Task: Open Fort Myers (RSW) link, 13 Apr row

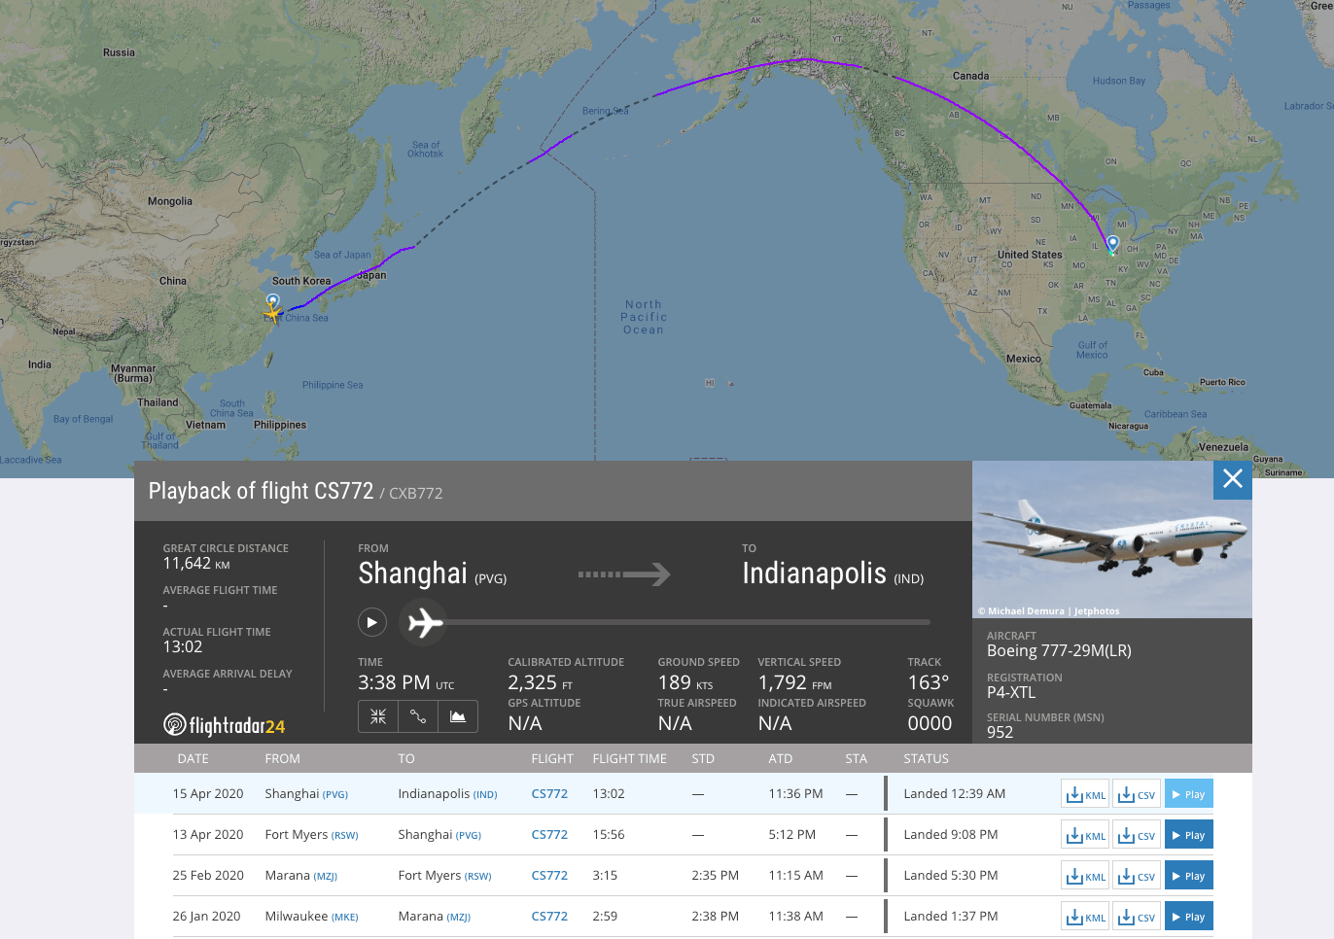Action: [x=311, y=835]
